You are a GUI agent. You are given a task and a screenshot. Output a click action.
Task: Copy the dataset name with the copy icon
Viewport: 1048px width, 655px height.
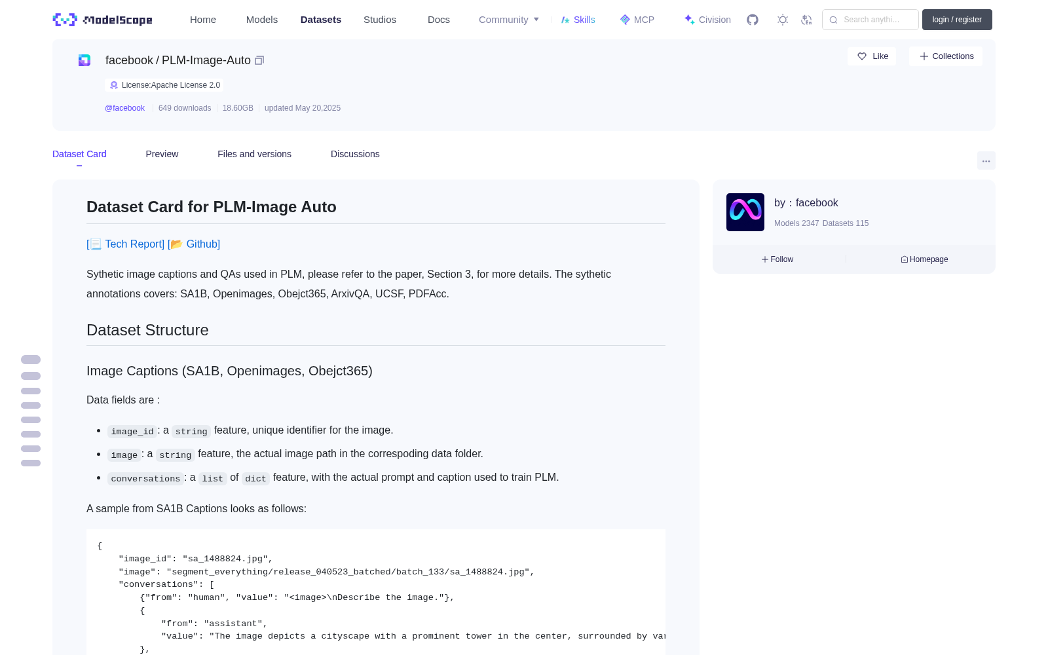click(x=259, y=60)
